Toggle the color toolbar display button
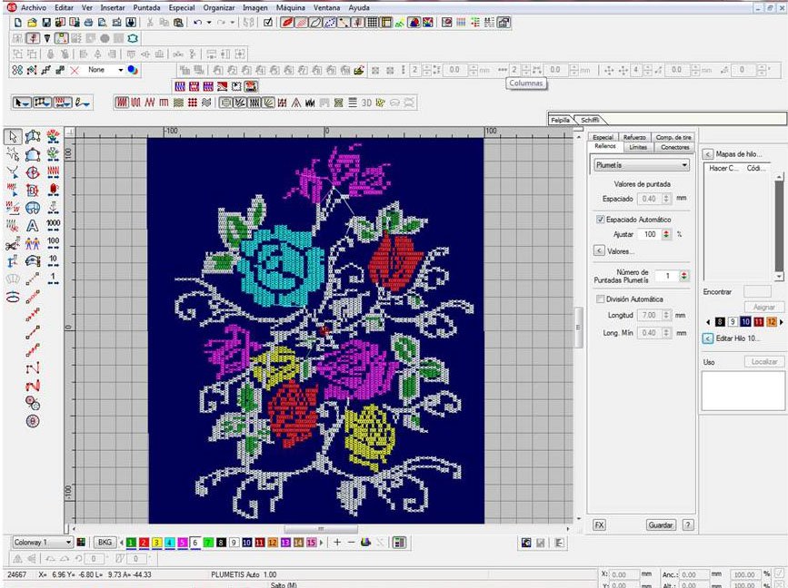Image resolution: width=788 pixels, height=588 pixels. 399,543
